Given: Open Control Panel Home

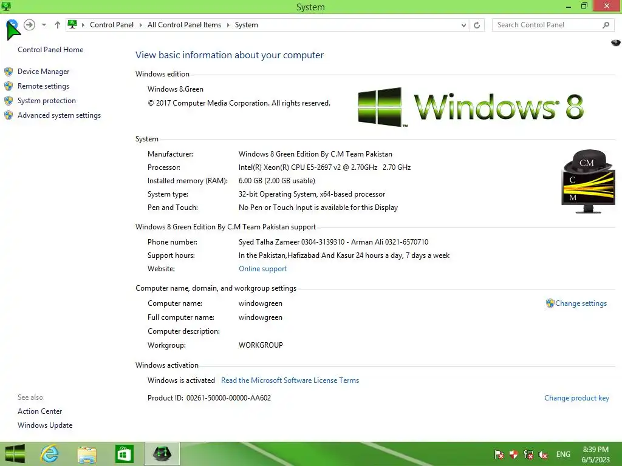Looking at the screenshot, I should click(50, 50).
